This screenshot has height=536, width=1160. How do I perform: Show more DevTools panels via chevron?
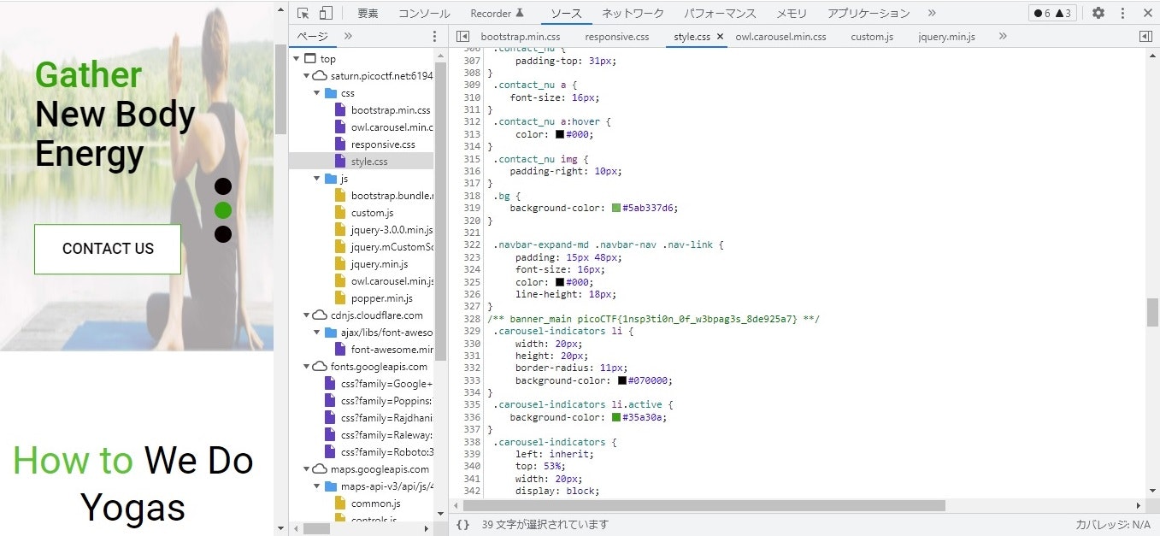click(x=932, y=13)
